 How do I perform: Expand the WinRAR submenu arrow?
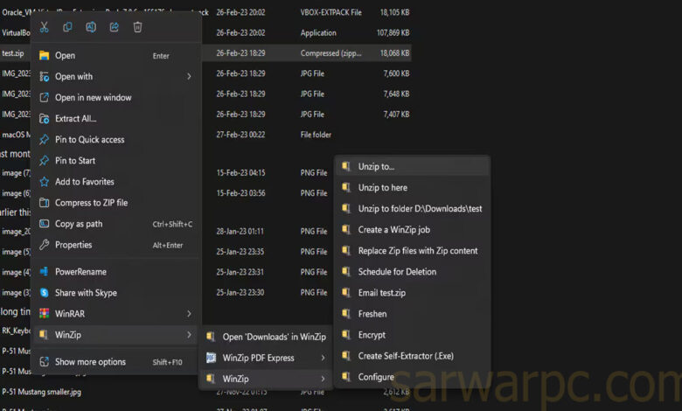(x=189, y=314)
